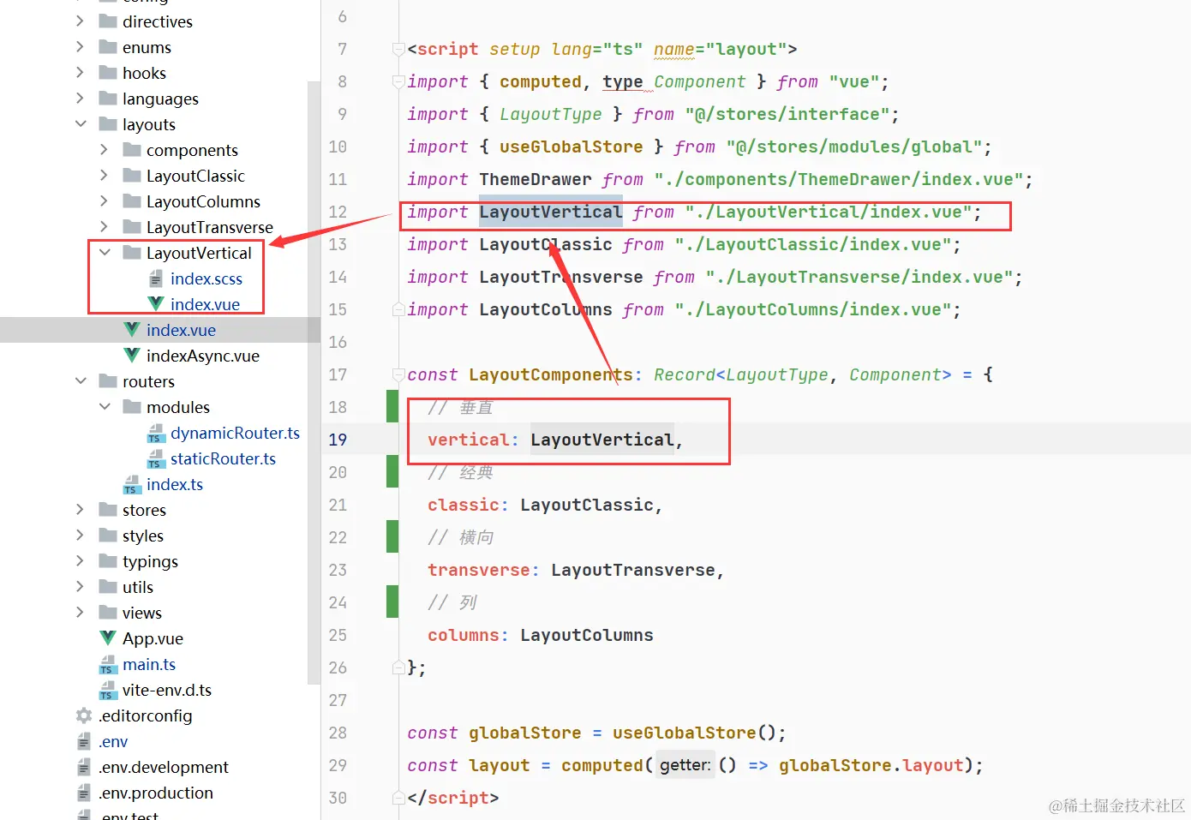Click the file icon of .env.production
Image resolution: width=1191 pixels, height=820 pixels.
click(84, 793)
